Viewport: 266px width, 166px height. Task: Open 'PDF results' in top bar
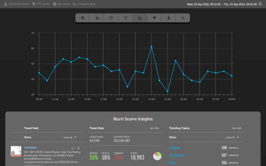click(41, 4)
